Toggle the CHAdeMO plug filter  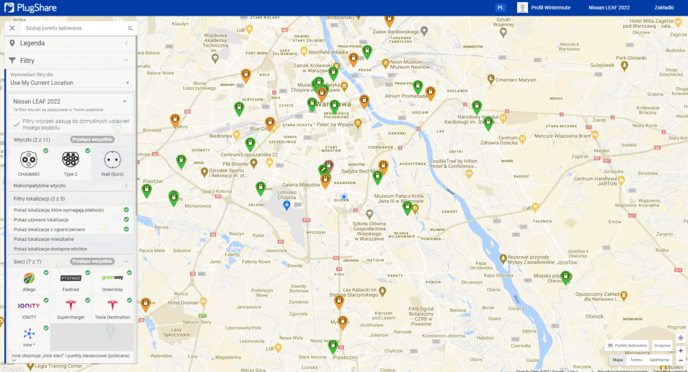[29, 163]
